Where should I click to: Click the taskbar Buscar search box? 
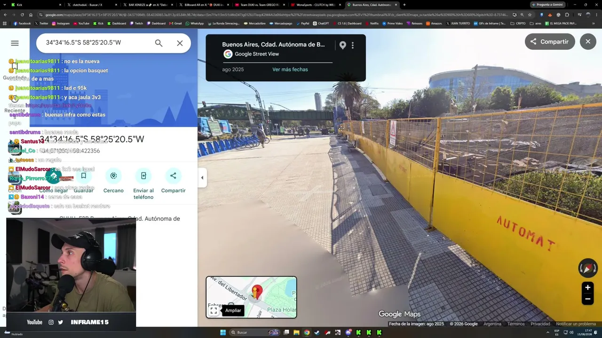point(254,332)
